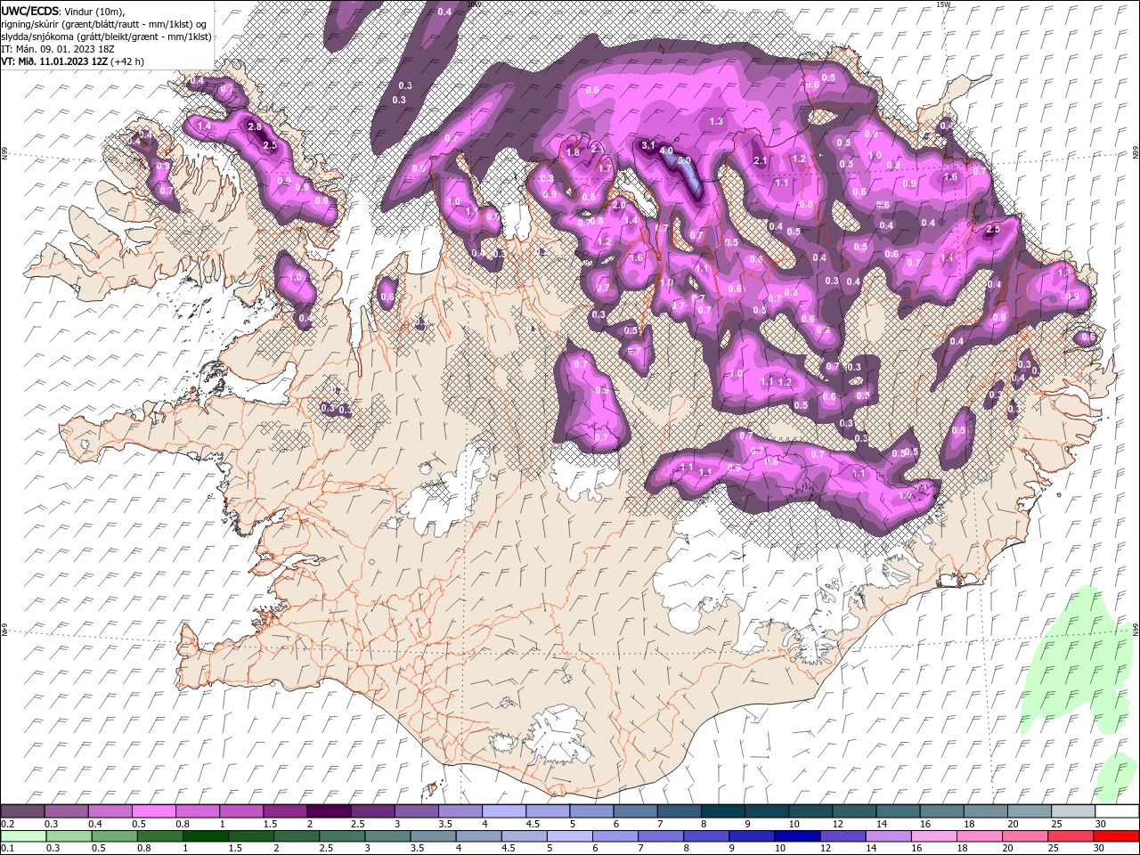Viewport: 1140px width, 855px height.
Task: Click the 3.1 precipitation value
Action: tap(648, 144)
